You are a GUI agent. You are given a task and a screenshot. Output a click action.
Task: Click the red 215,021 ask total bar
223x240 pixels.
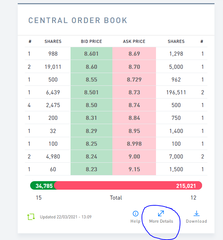[x=128, y=185]
